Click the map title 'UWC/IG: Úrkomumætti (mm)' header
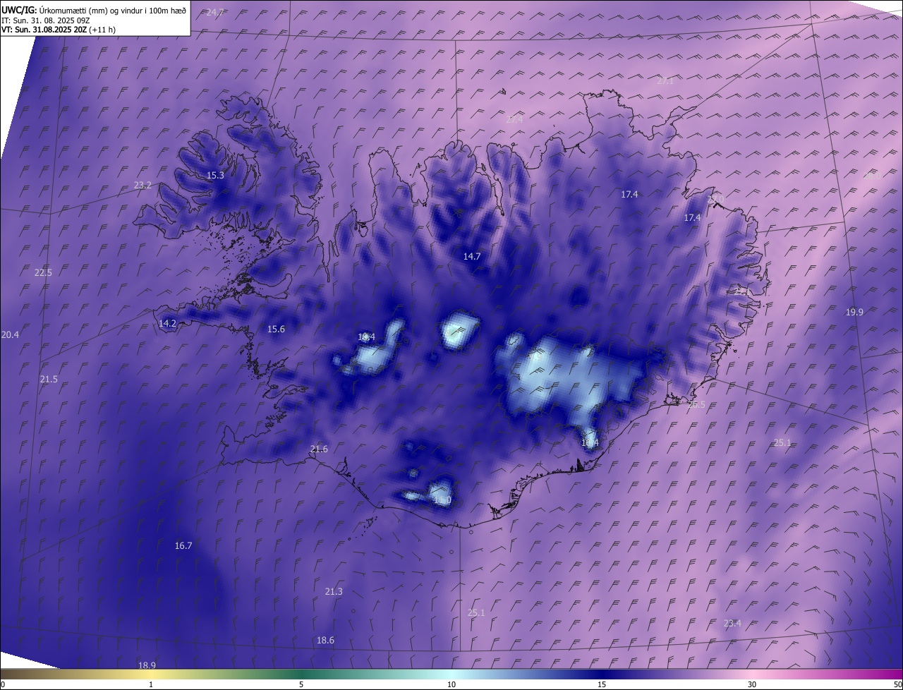The image size is (903, 690). click(x=94, y=10)
